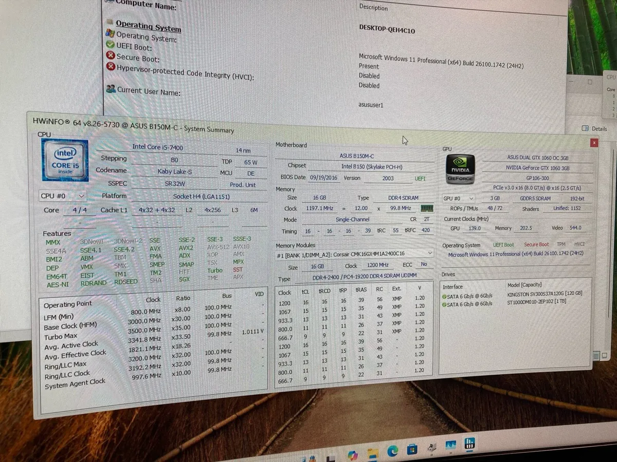617x462 pixels.
Task: Click the green UEFI Boot label in GPU panel
Action: [503, 245]
